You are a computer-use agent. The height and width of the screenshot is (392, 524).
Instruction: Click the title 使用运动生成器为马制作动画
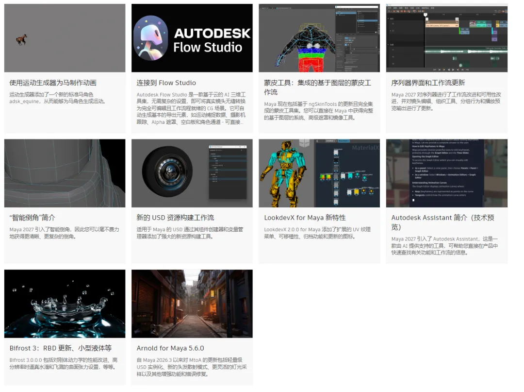click(x=53, y=83)
